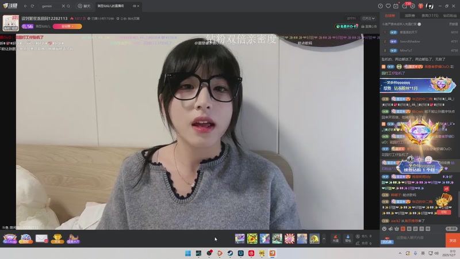Expand the gift list with the up chevron
Viewport: 460px width, 259px height.
point(324,238)
